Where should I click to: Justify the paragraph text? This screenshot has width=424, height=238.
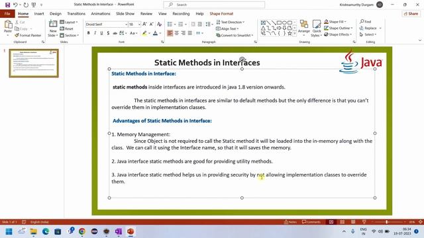(x=190, y=33)
